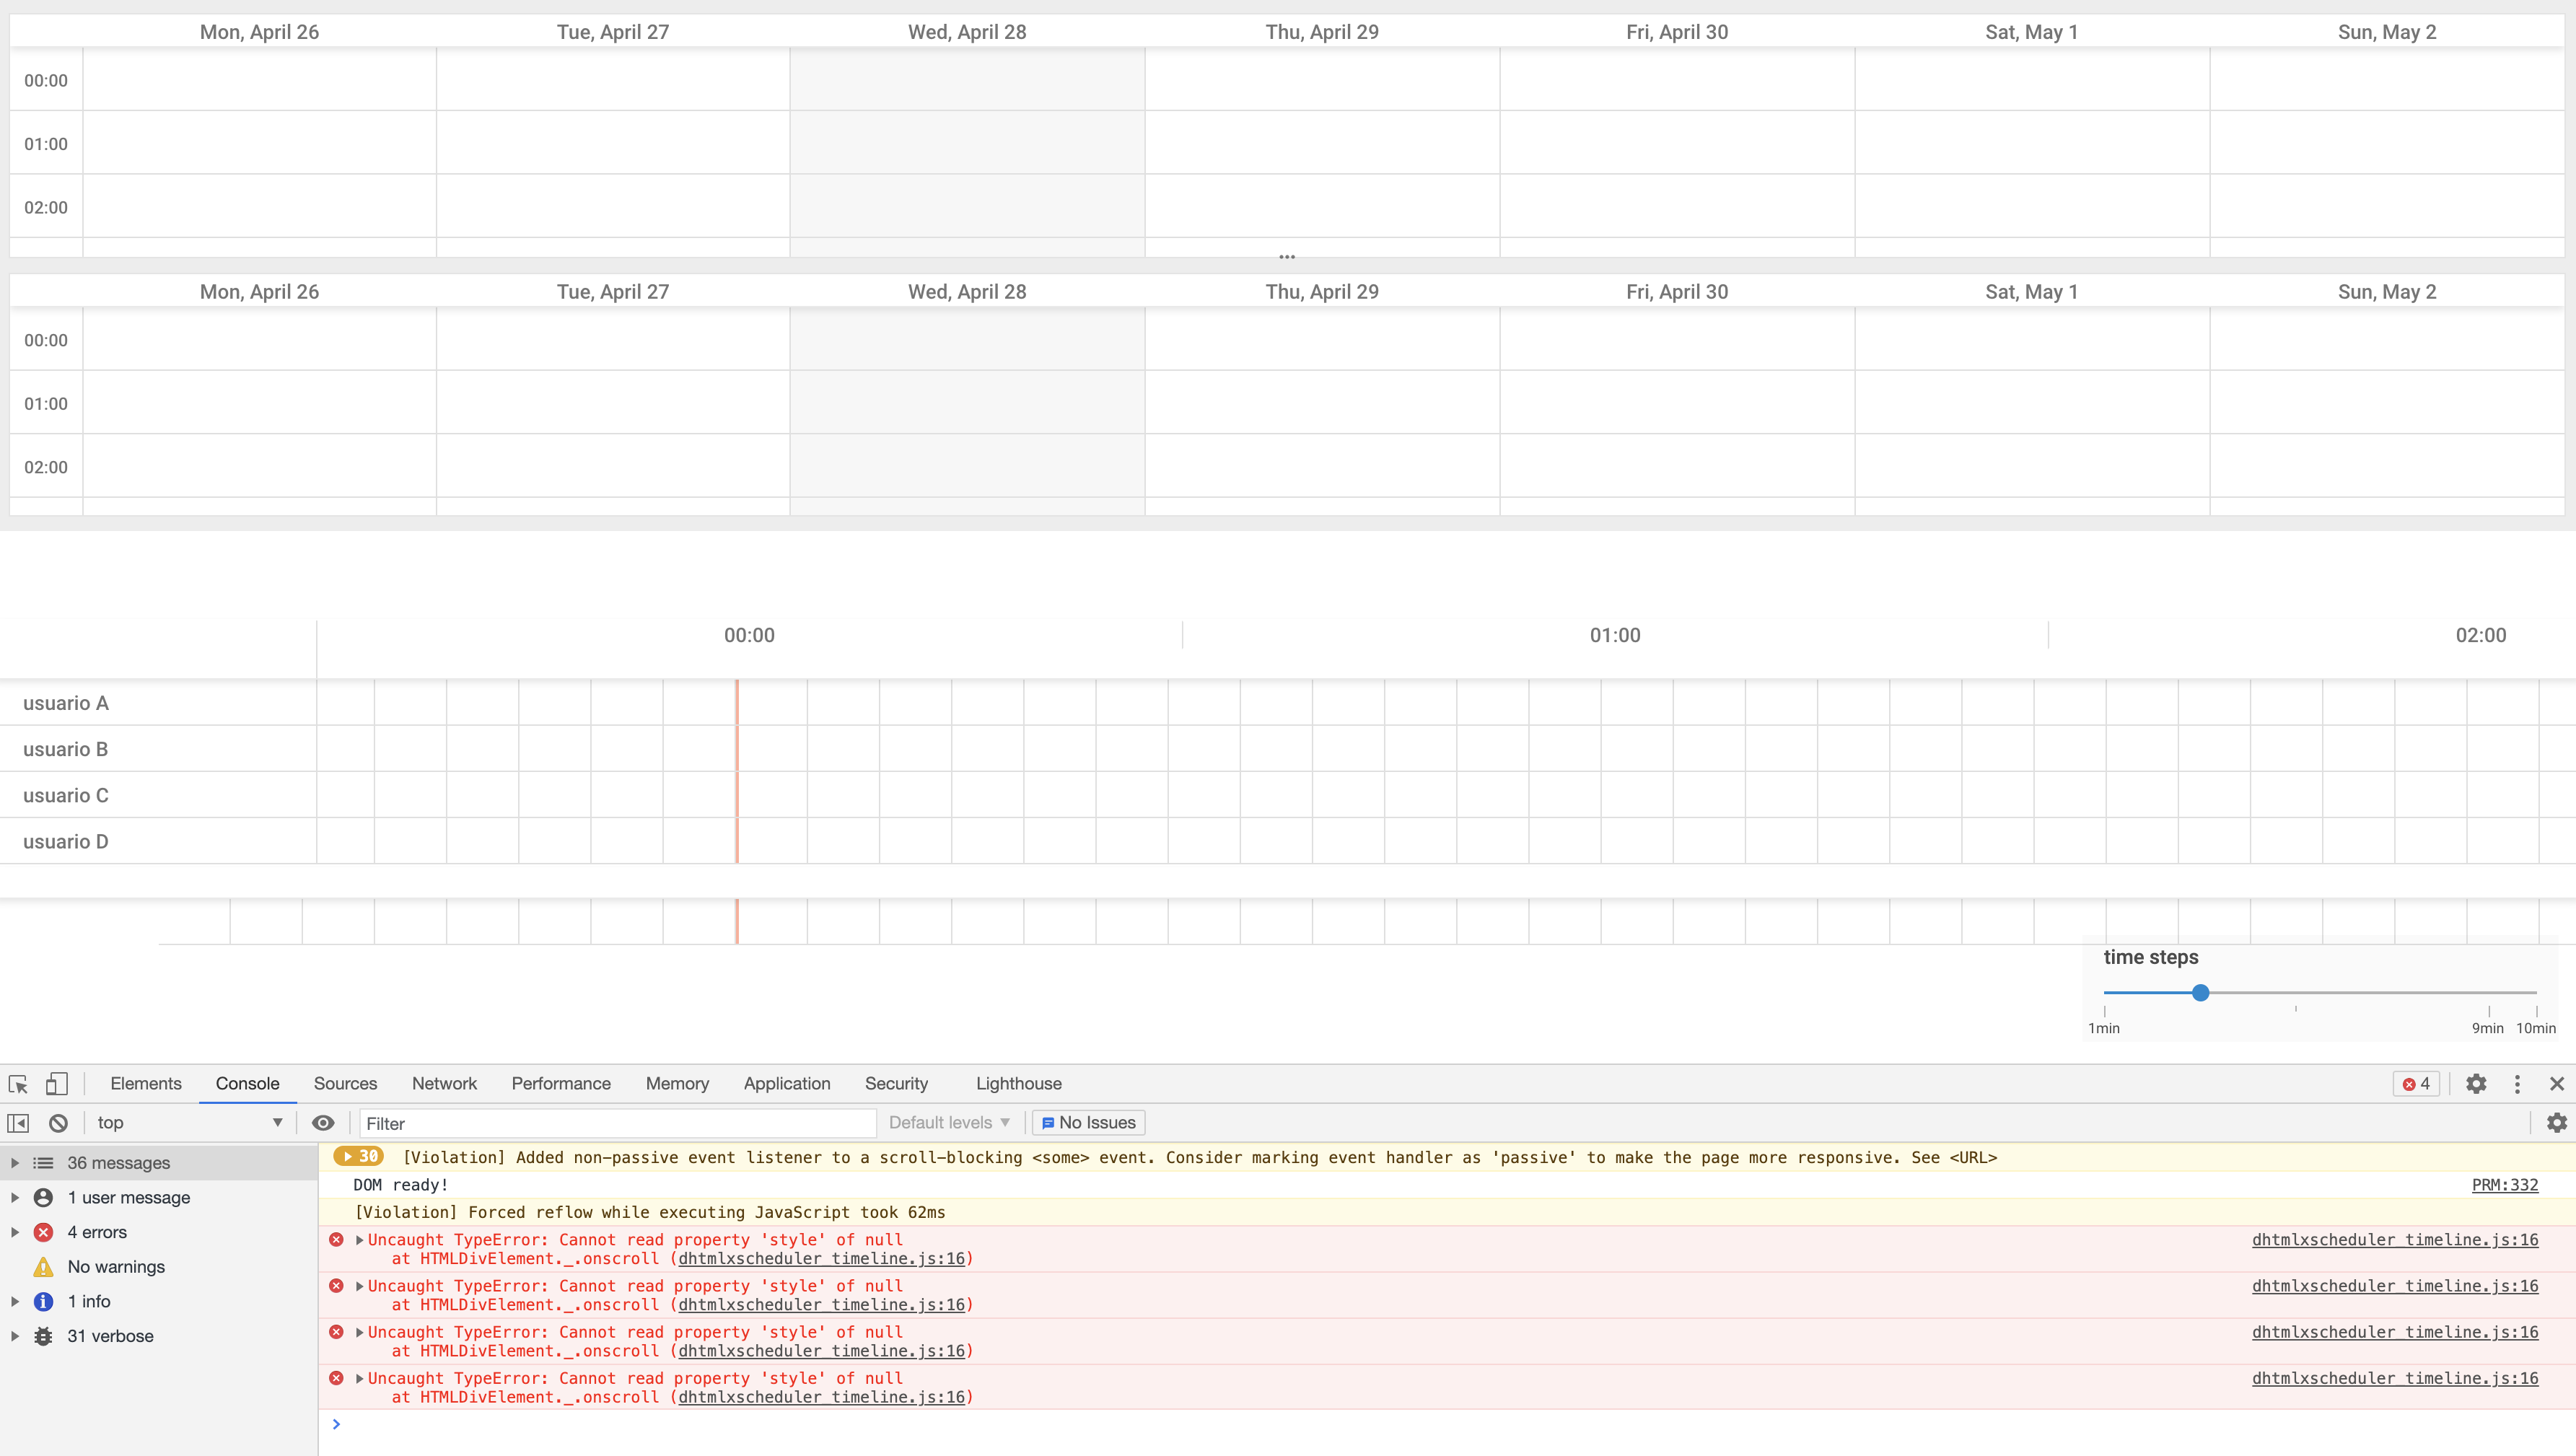Click the messages list icon beside 36 messages
The width and height of the screenshot is (2576, 1456).
click(x=43, y=1163)
